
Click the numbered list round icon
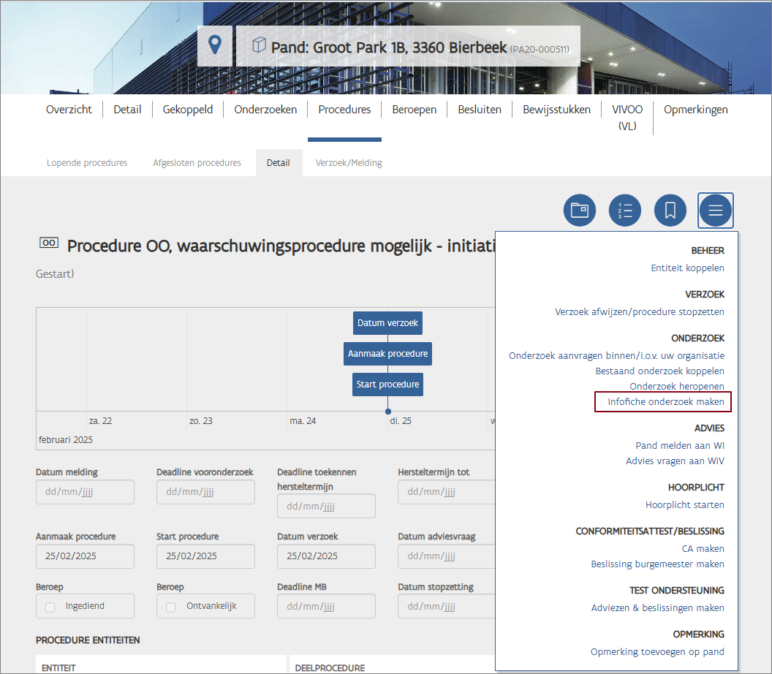click(x=625, y=211)
